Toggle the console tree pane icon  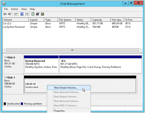pos(16,14)
